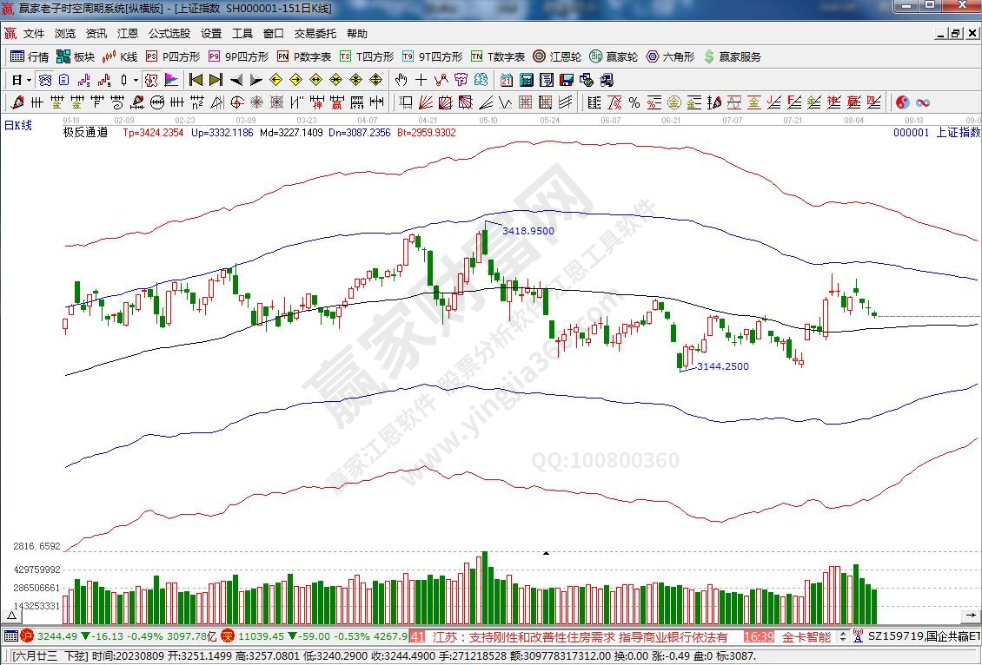The image size is (982, 665).
Task: Click the percent (%) drawing tool
Action: click(634, 102)
